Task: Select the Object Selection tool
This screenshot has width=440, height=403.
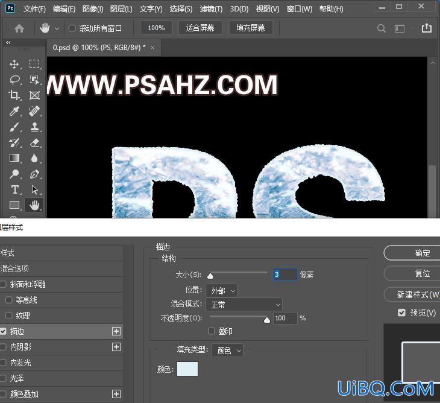Action: (34, 80)
